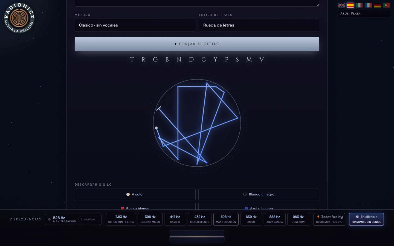The width and height of the screenshot is (394, 246).
Task: Toggle En silencio transmit mode
Action: (366, 219)
